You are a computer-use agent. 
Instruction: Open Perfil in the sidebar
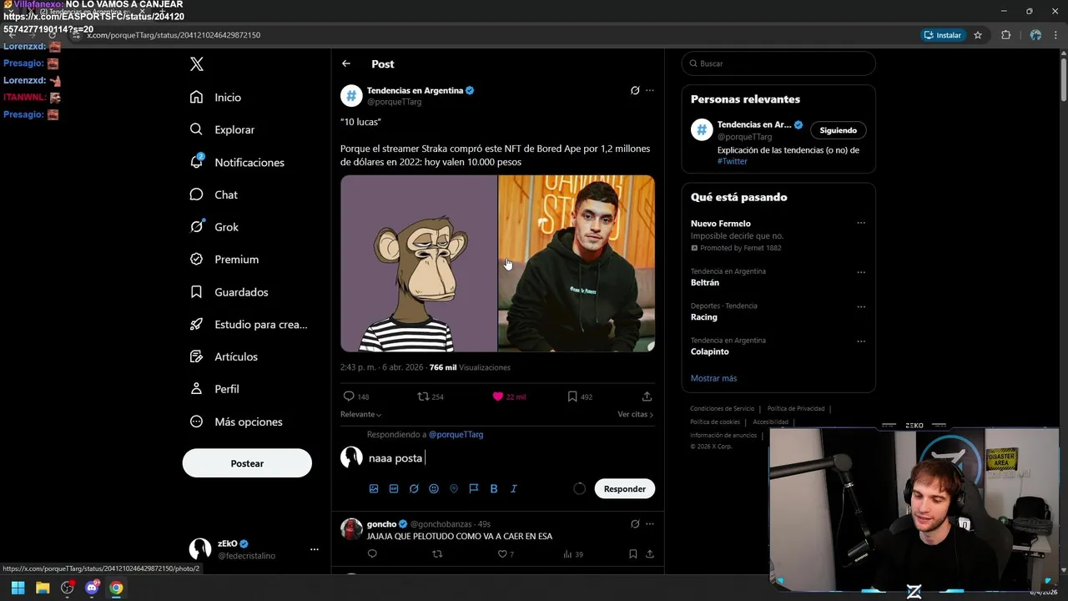[214, 389]
